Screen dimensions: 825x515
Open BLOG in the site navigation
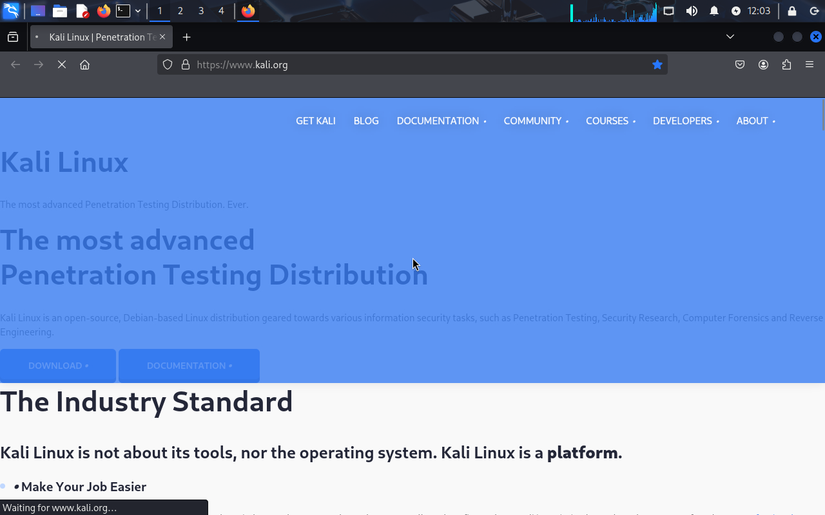tap(366, 121)
